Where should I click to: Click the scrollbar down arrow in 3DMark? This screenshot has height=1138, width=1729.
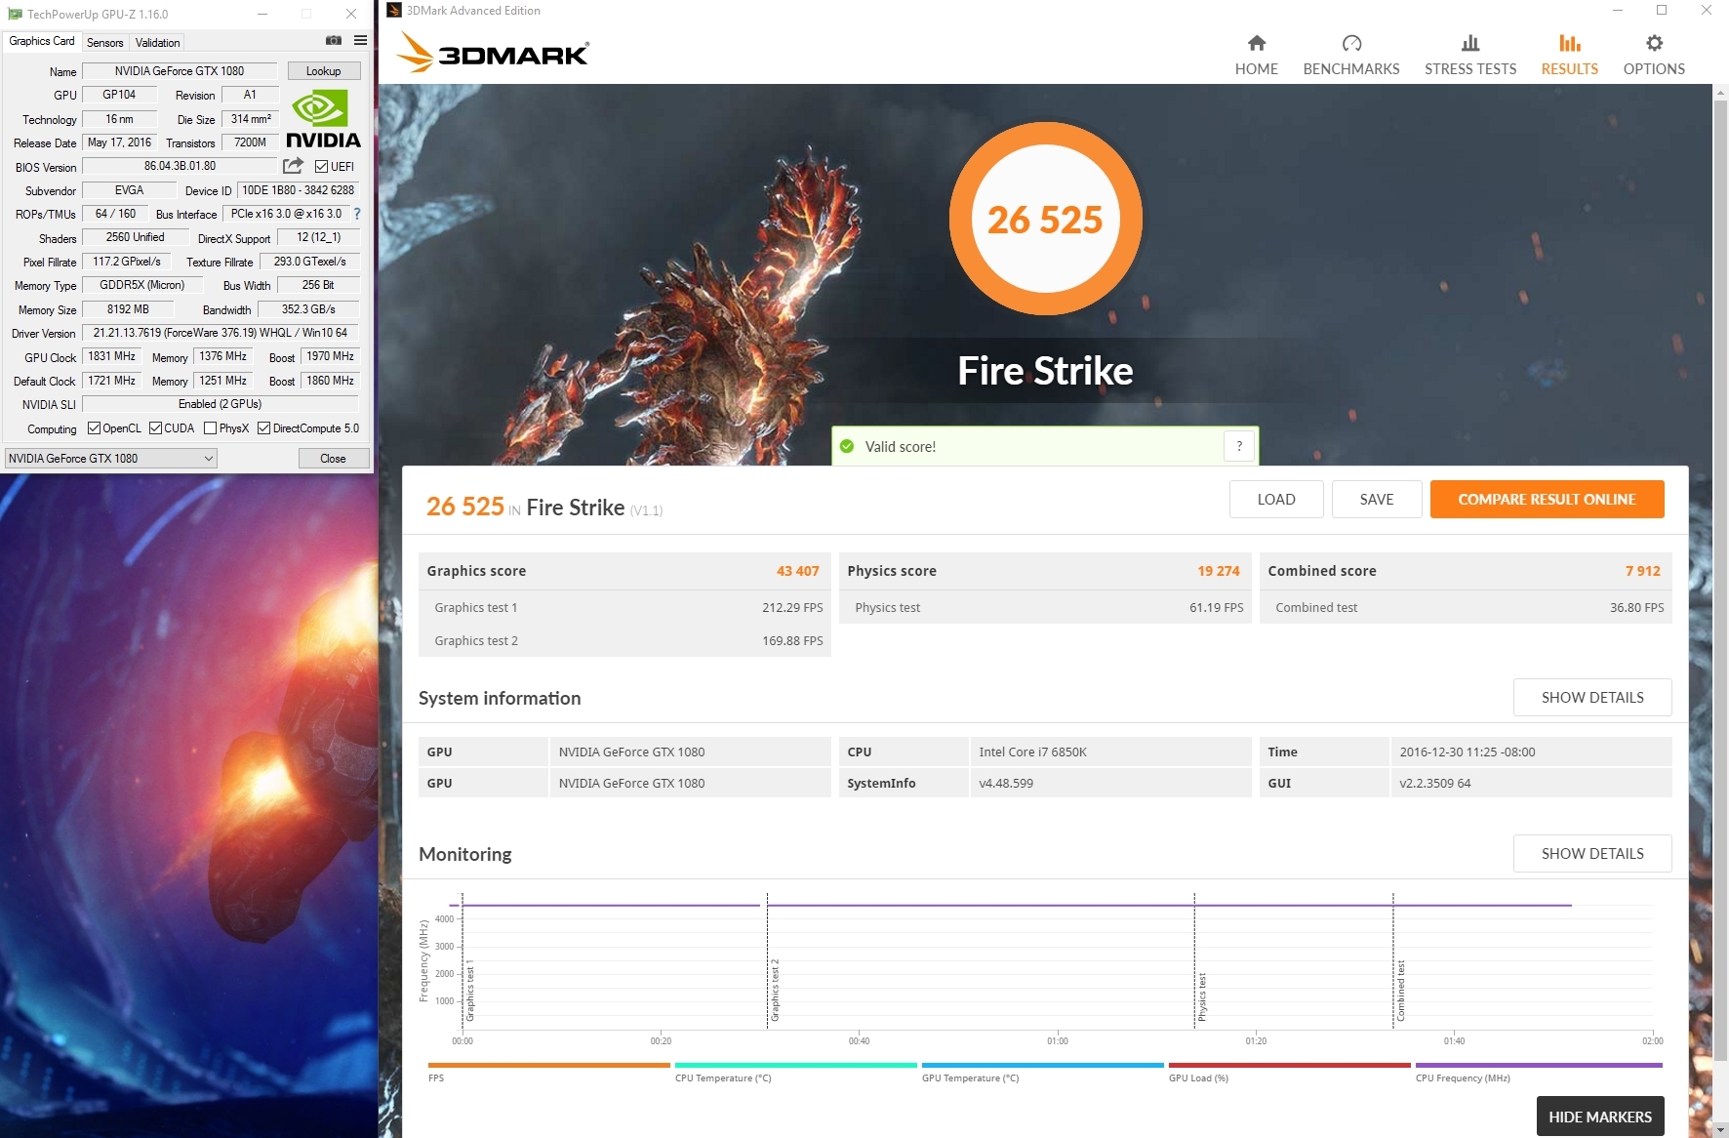1720,1129
